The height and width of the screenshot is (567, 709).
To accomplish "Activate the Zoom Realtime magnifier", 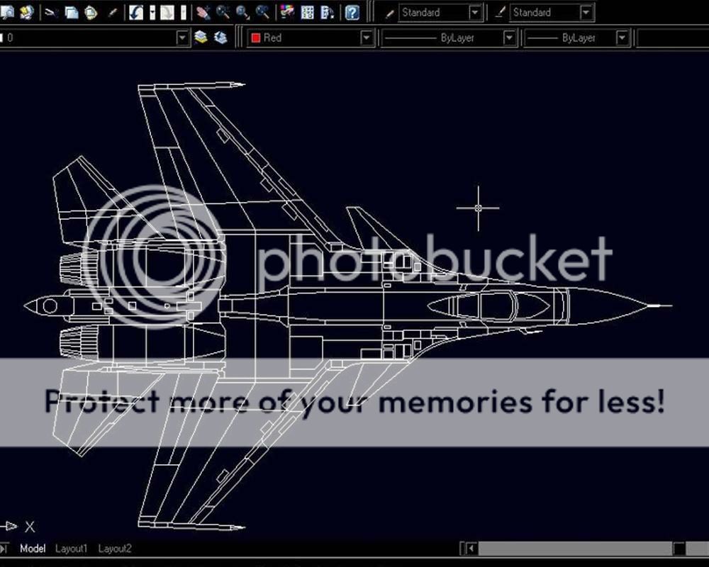I will [223, 12].
